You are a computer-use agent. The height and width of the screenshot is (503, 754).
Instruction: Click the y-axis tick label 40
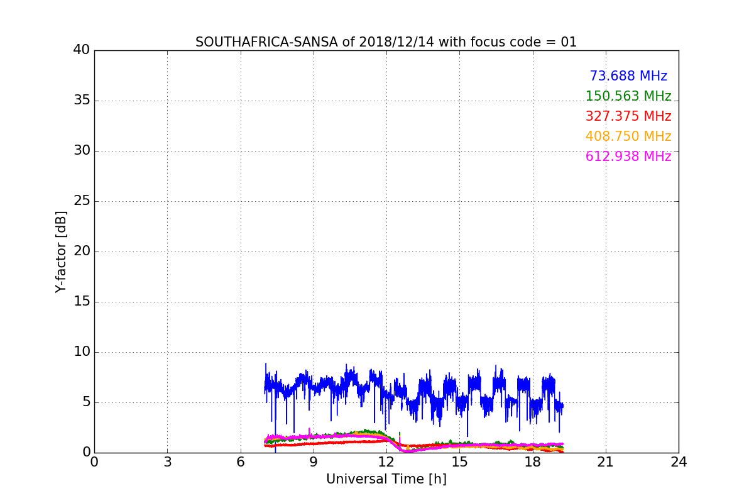click(82, 50)
